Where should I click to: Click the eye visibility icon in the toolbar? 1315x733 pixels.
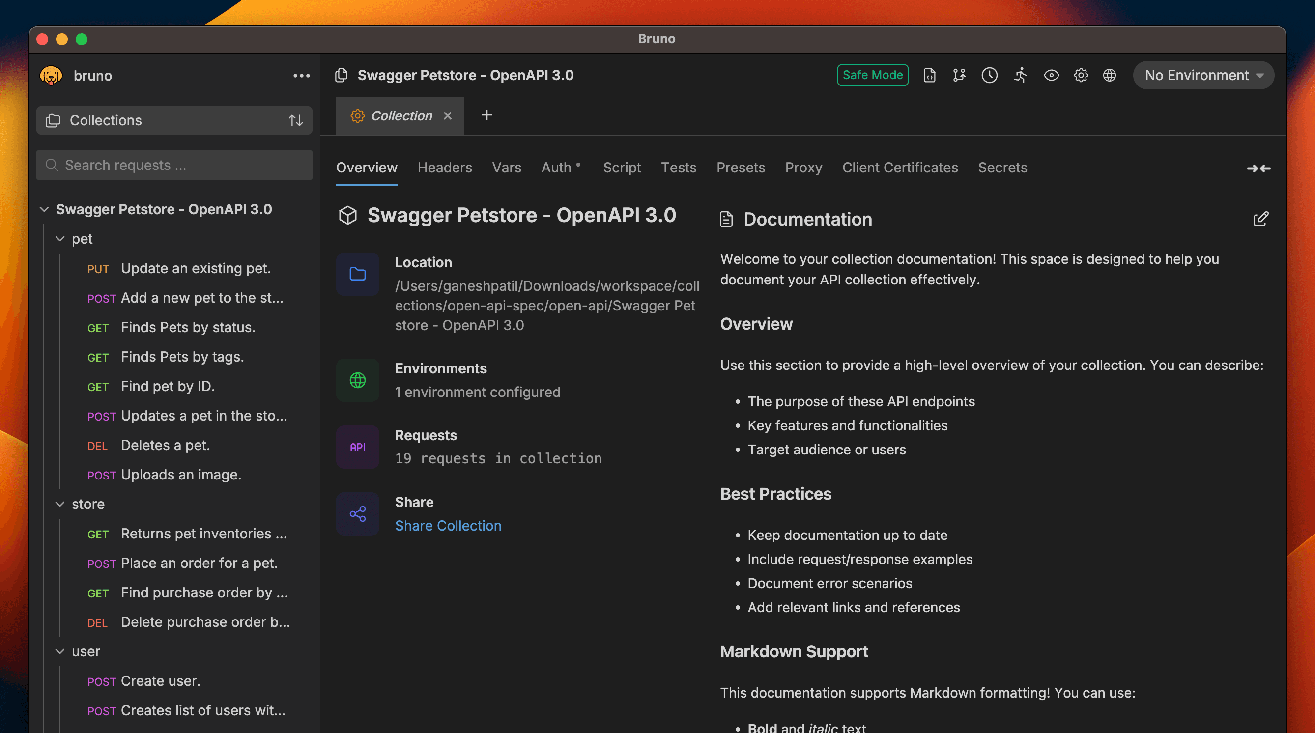pos(1051,75)
